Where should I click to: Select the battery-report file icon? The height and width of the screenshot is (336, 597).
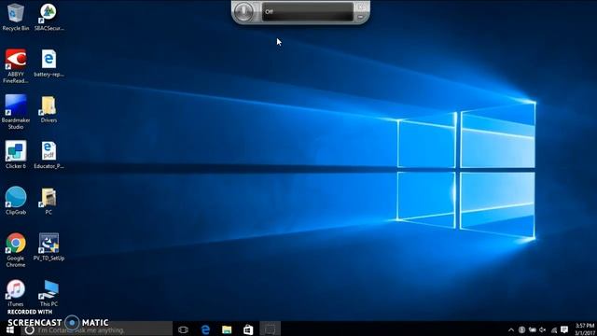[x=49, y=63]
